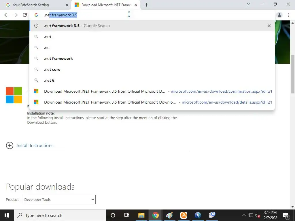Click the "Installation note:" text
The height and width of the screenshot is (221, 295).
coord(41,113)
